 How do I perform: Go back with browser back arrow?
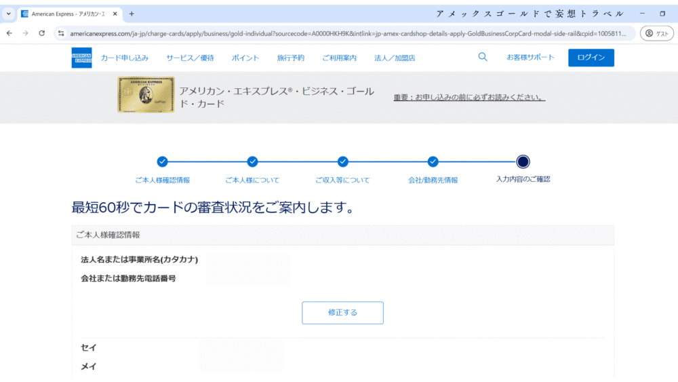pyautogui.click(x=9, y=33)
